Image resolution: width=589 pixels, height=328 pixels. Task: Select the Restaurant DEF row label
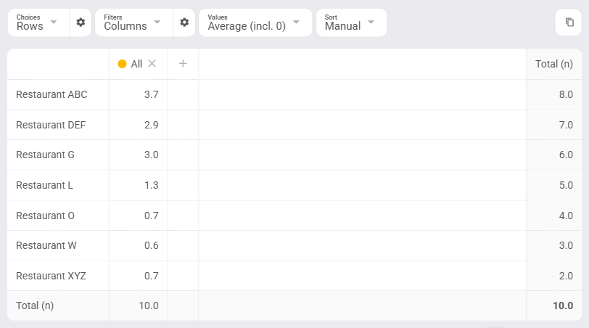pos(51,125)
